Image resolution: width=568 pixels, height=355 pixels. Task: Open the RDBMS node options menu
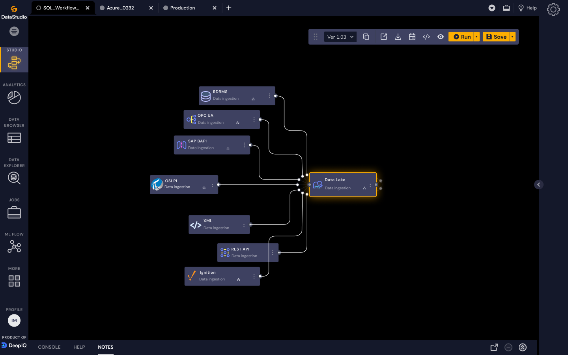coord(269,96)
